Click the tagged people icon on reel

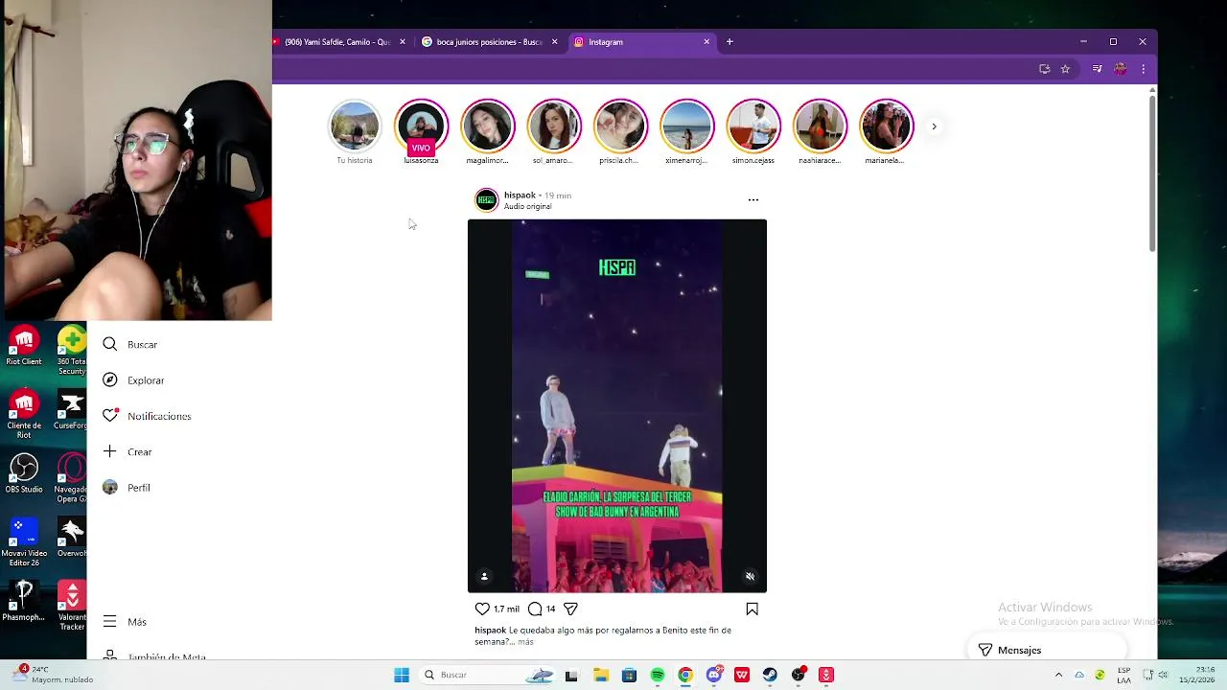pos(484,576)
